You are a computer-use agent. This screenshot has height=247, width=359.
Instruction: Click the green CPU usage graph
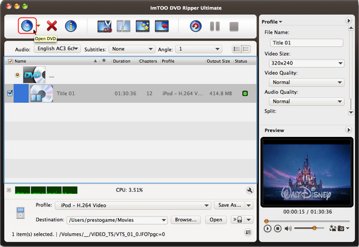(x=46, y=190)
